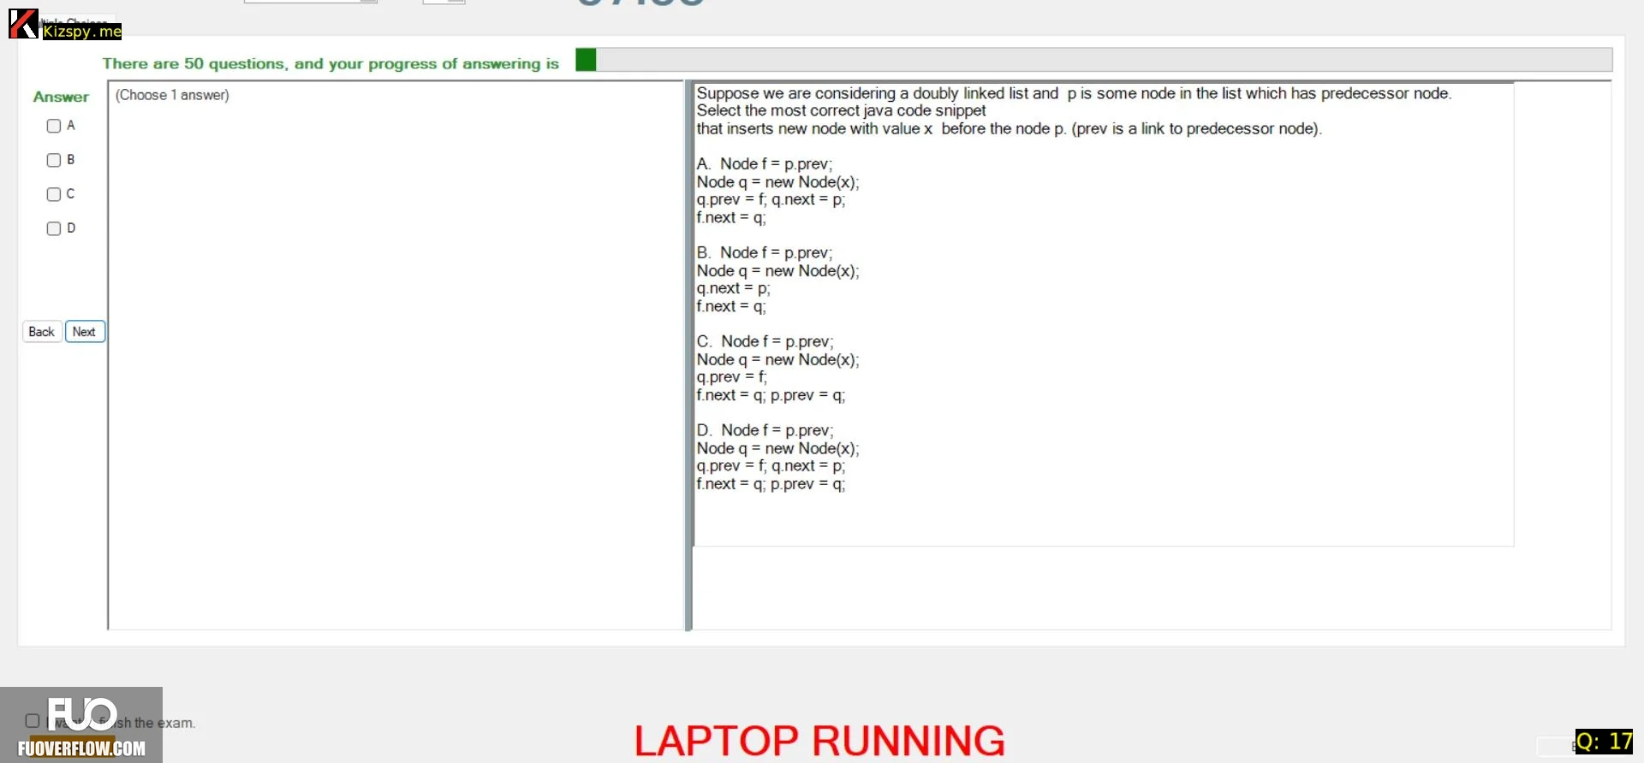Screen dimensions: 1644x763
Task: Click option B line 'q.next = p;'
Action: (x=733, y=288)
